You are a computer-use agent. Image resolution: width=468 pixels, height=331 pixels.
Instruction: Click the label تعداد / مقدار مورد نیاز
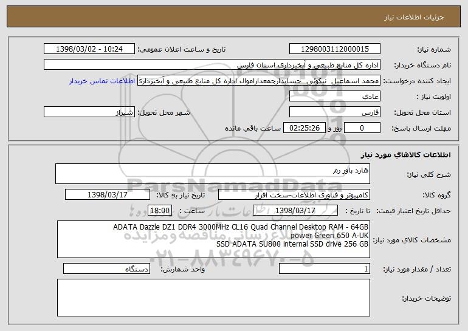(417, 270)
